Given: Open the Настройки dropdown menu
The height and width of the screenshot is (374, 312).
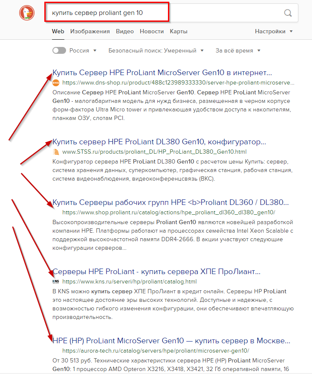Looking at the screenshot, I should point(274,32).
